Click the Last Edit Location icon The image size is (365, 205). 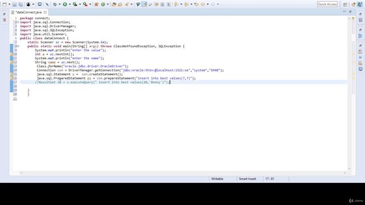point(196,4)
